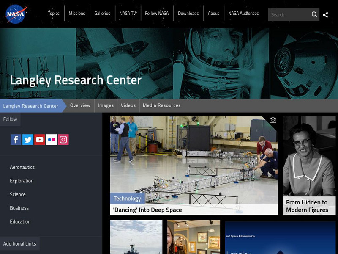Open the share icon next to search
Screen dimensions: 338x254
[326, 14]
